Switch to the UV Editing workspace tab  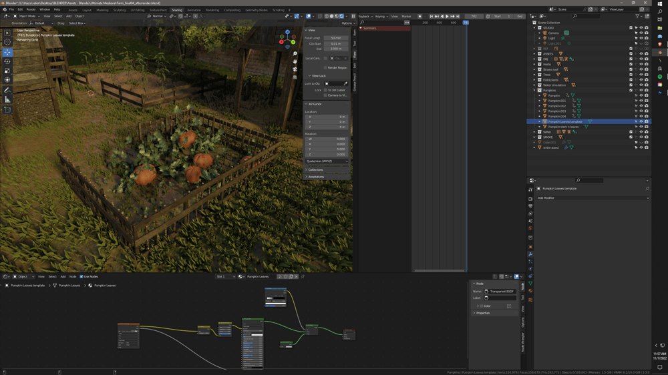pyautogui.click(x=137, y=10)
